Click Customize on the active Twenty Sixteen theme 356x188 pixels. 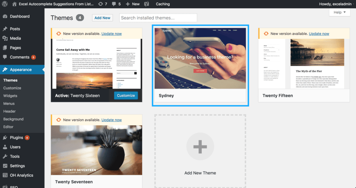click(x=126, y=96)
